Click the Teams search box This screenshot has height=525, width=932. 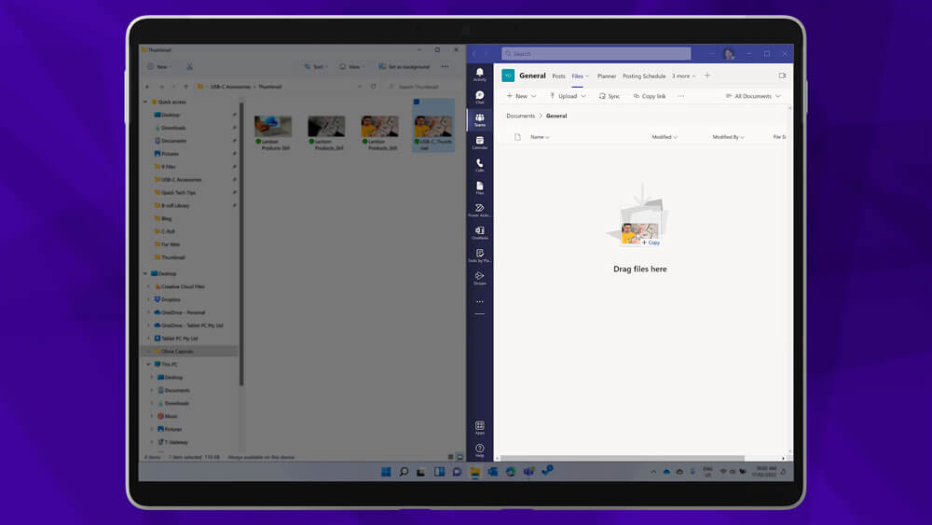596,53
